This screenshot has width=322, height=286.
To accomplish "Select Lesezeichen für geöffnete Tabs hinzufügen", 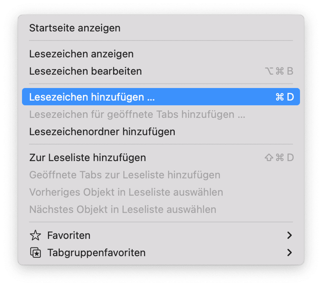I will (161, 114).
